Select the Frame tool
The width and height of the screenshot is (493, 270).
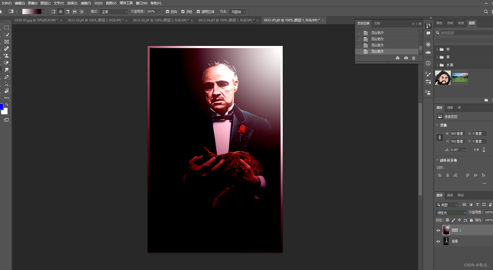(6, 42)
